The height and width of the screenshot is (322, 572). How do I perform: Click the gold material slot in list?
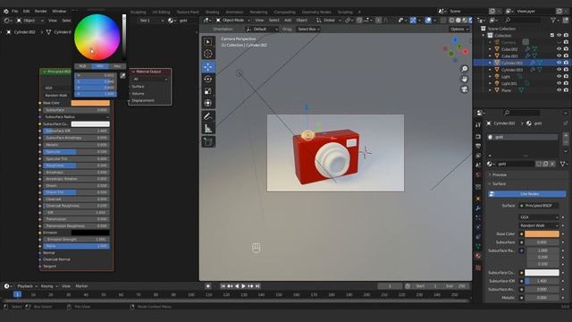click(x=522, y=137)
